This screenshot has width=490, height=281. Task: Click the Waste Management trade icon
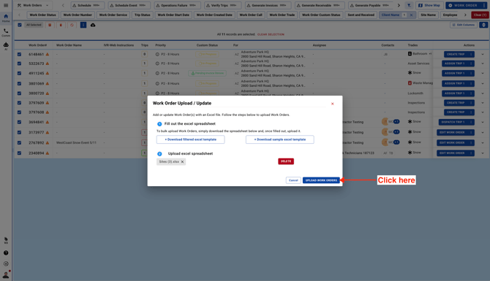[410, 83]
